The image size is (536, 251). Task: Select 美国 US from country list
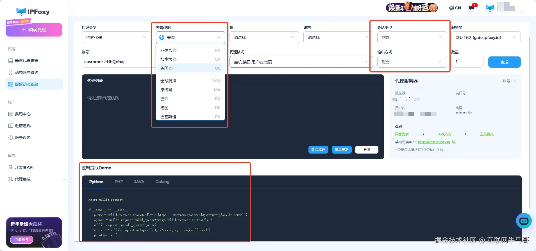[190, 68]
